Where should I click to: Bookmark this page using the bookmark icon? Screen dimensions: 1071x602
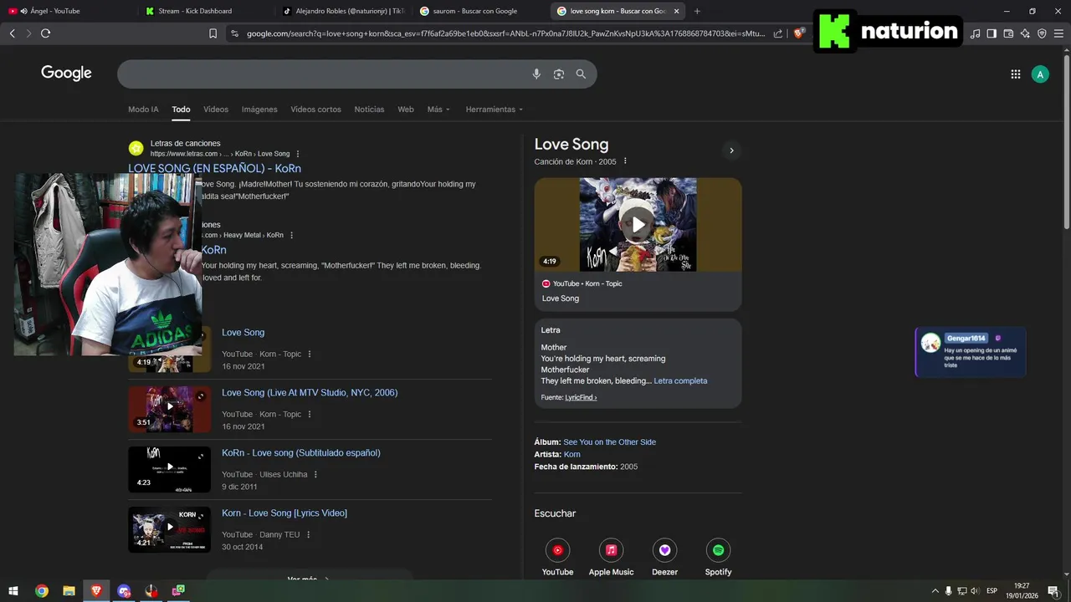(x=213, y=33)
